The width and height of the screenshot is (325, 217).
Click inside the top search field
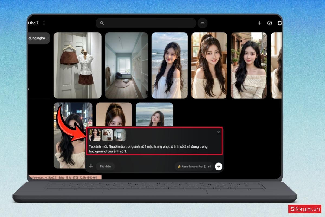click(146, 23)
